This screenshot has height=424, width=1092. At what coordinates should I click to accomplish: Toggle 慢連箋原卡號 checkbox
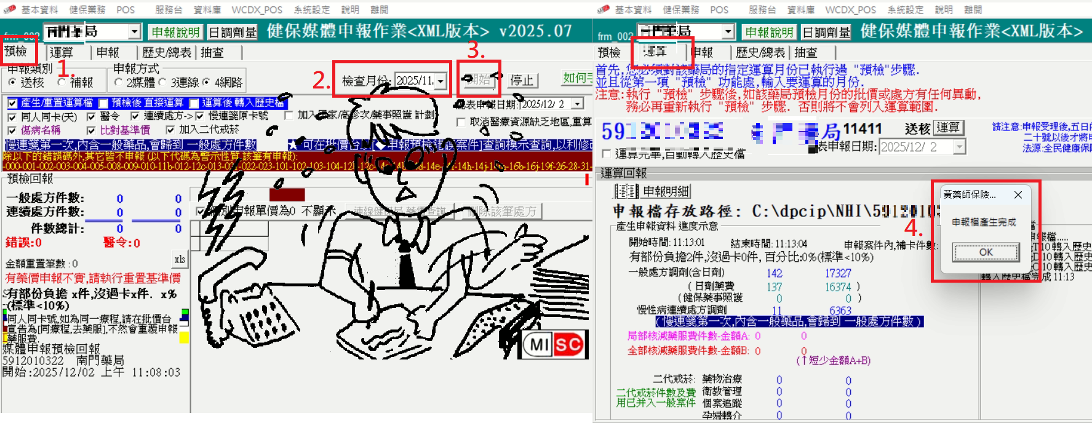click(199, 116)
